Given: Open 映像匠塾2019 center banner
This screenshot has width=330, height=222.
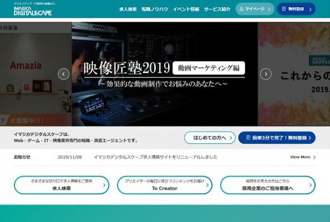Looking at the screenshot, I should 165,74.
